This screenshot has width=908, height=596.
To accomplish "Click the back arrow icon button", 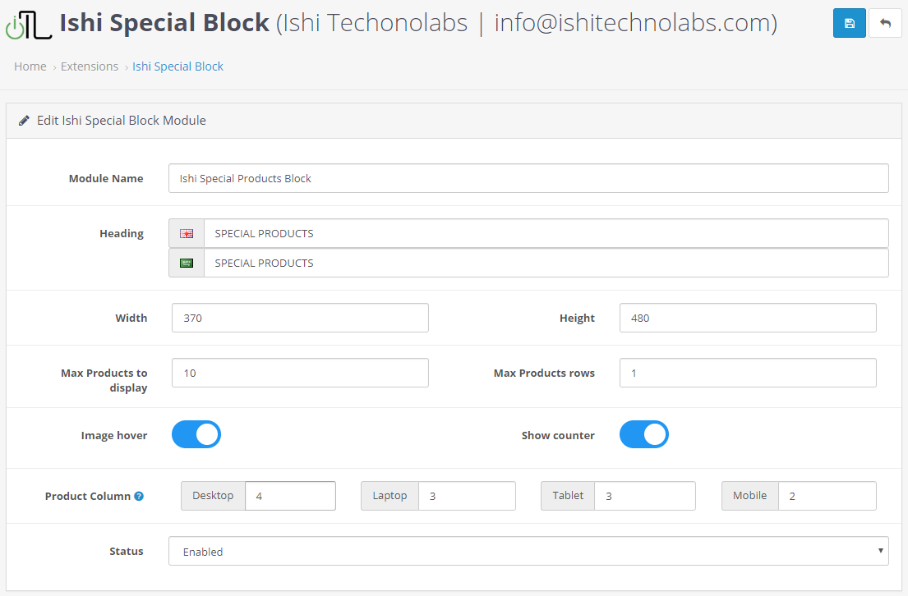I will (885, 23).
